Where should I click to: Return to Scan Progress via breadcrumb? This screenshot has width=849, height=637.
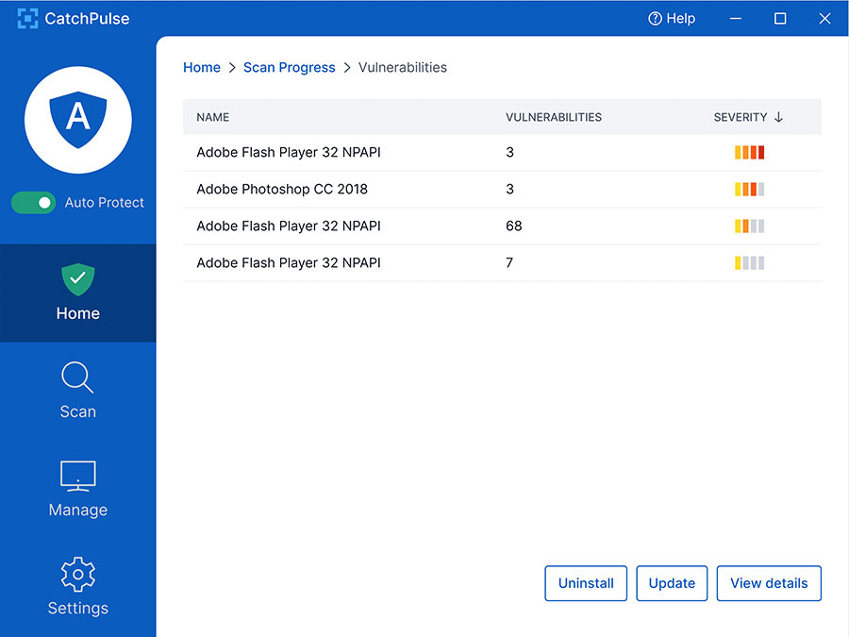[x=289, y=67]
